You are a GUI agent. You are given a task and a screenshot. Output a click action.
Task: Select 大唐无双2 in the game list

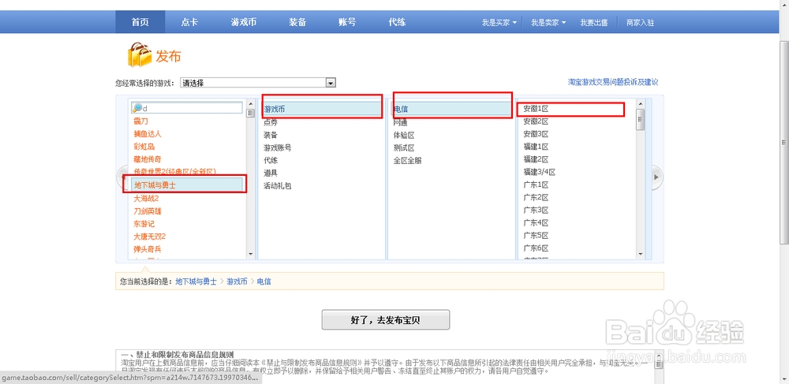[149, 237]
